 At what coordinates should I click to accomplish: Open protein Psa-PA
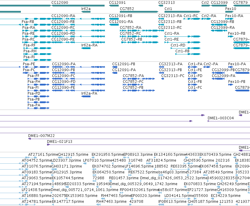[x=34, y=105]
